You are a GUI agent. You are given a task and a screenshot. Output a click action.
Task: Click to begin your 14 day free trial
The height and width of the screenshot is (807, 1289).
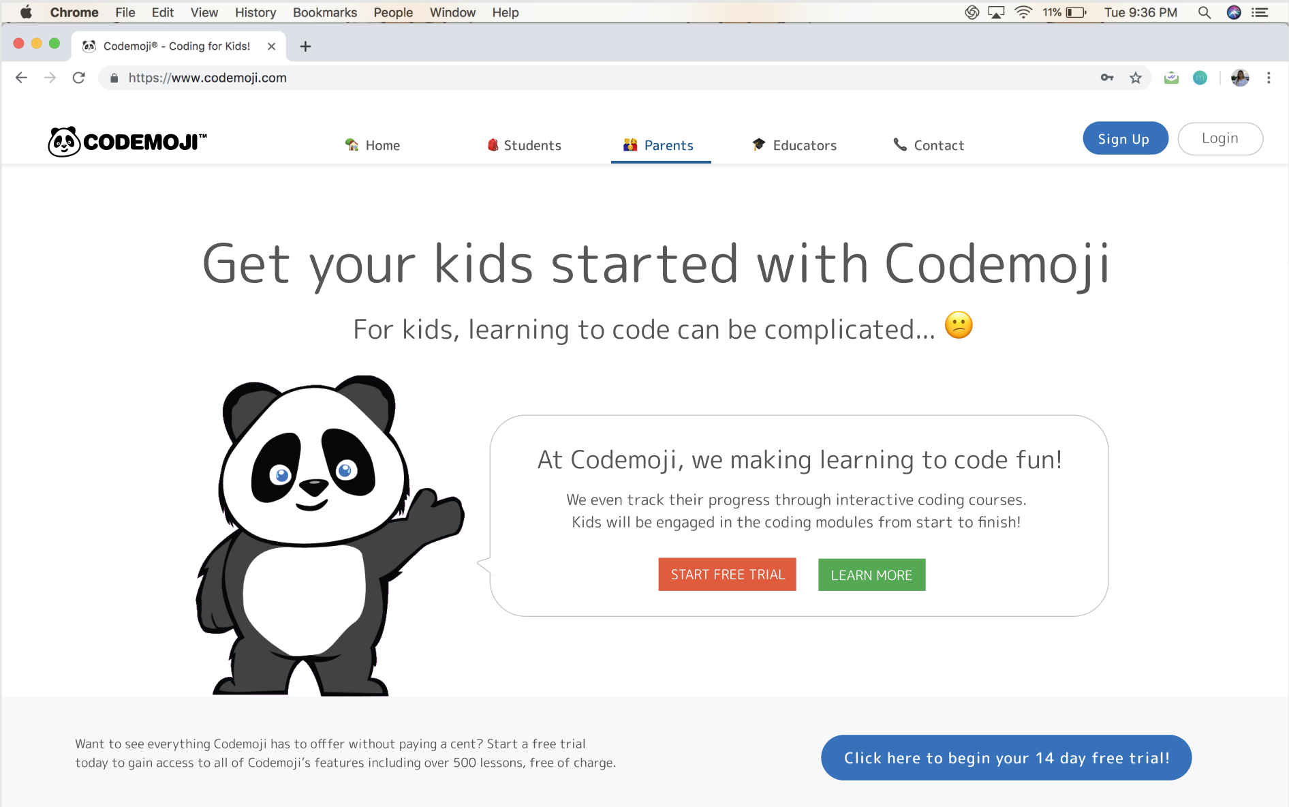pyautogui.click(x=1006, y=757)
